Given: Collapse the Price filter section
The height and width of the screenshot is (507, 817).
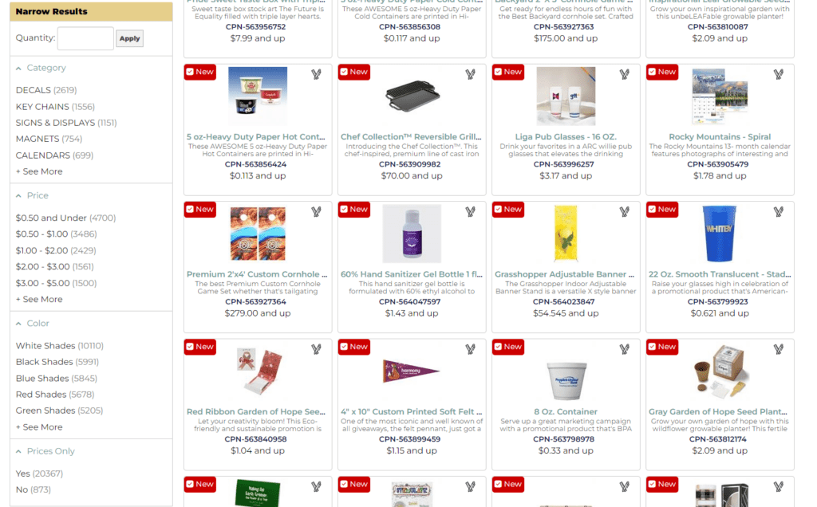Looking at the screenshot, I should [19, 196].
